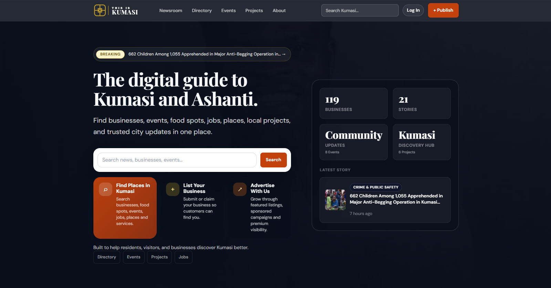Screen dimensions: 551x288
Task: Open the 662 Children latest story headline
Action: [x=396, y=199]
